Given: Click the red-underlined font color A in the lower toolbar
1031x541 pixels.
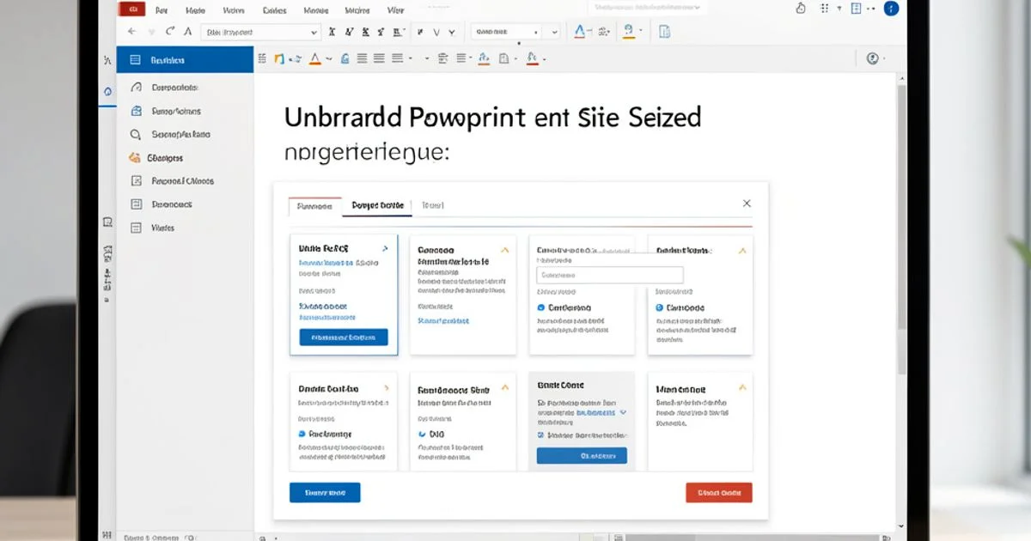Looking at the screenshot, I should point(314,59).
